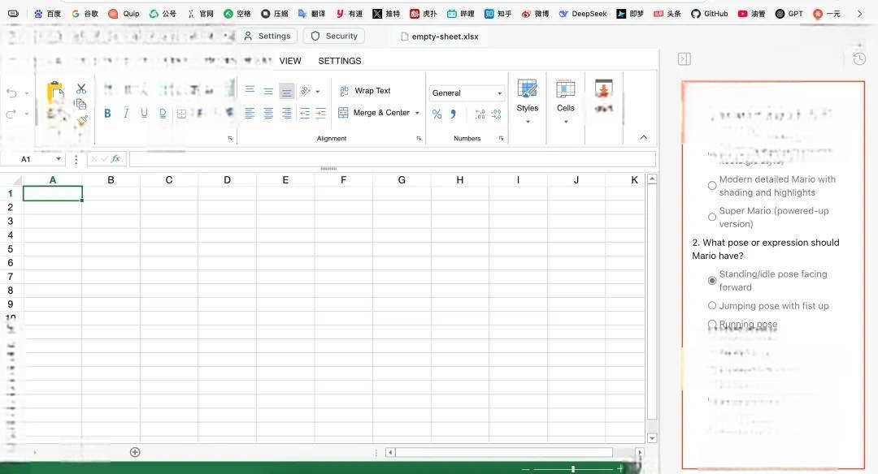This screenshot has width=878, height=474.
Task: Click the vertical scrollbar down arrow
Action: (x=652, y=438)
